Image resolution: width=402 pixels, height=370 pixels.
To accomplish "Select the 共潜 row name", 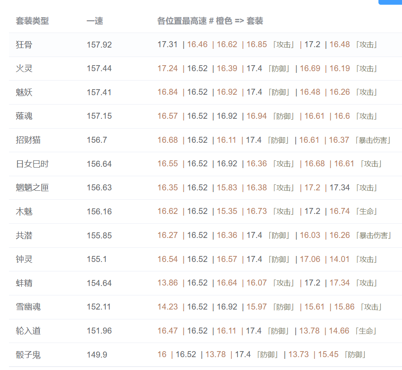I will [24, 235].
